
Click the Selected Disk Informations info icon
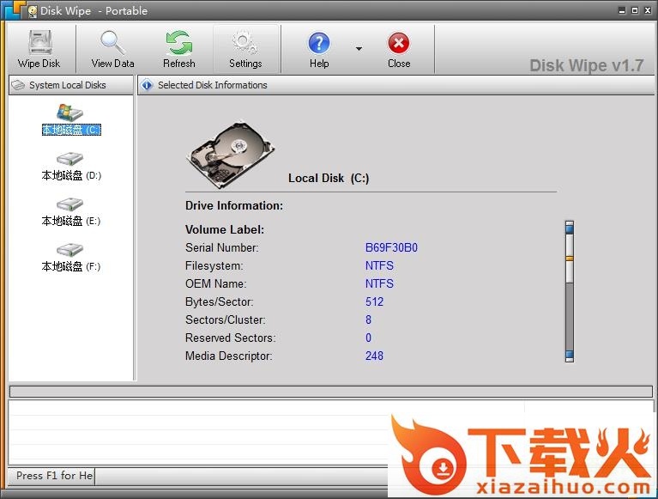pos(147,85)
